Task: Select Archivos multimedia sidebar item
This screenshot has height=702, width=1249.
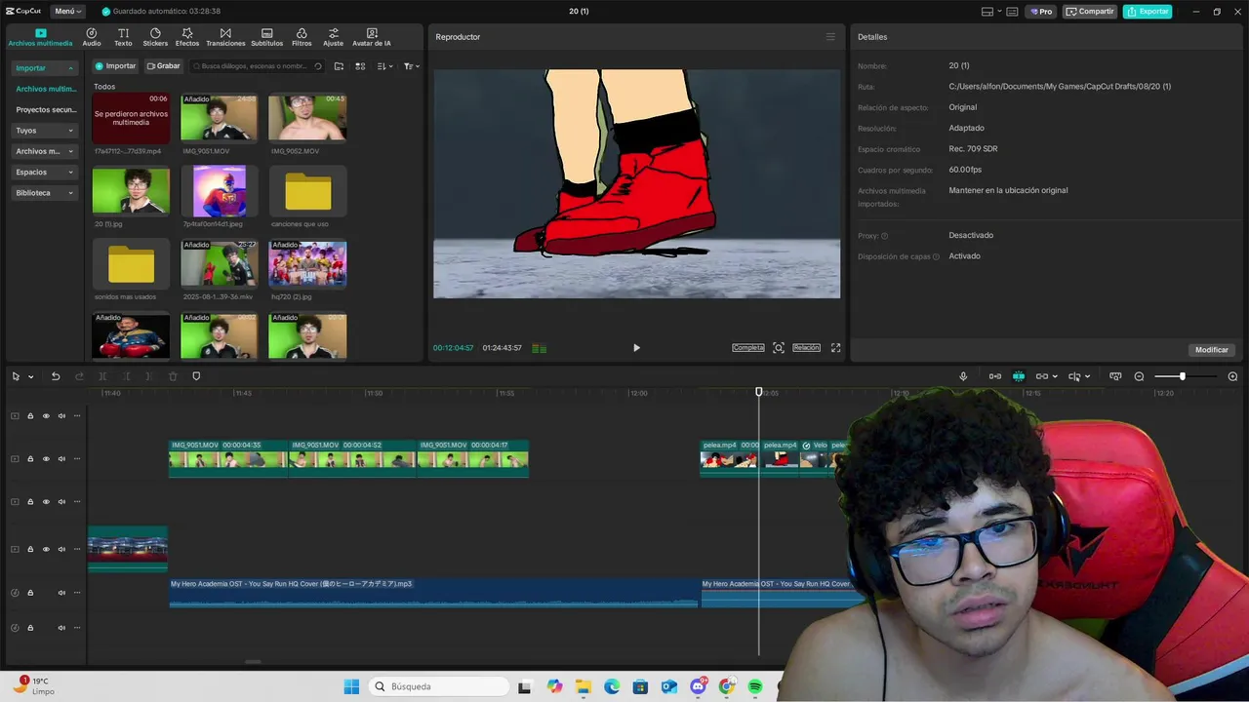Action: pos(45,89)
